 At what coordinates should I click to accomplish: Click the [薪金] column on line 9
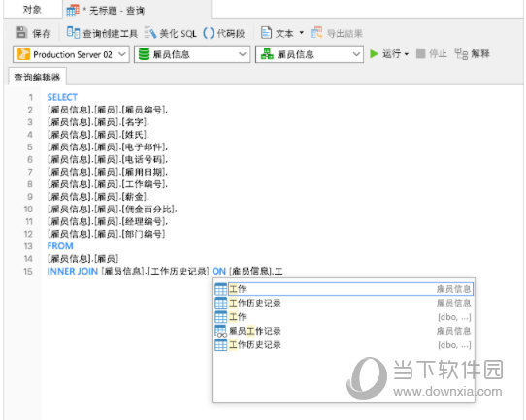coord(135,197)
